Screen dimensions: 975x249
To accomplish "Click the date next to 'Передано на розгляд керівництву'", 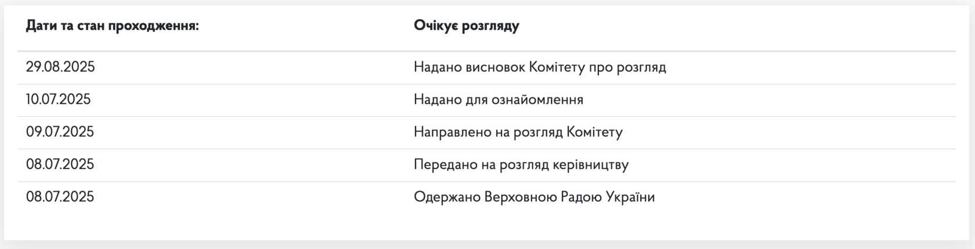I will pos(60,164).
